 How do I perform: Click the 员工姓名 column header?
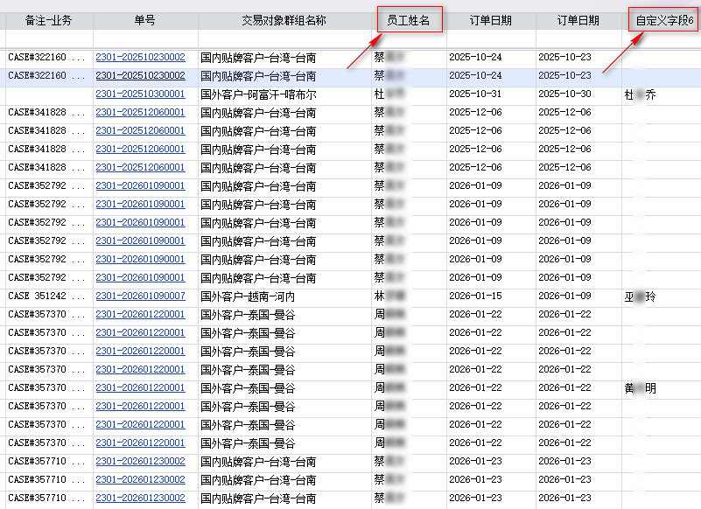point(409,21)
